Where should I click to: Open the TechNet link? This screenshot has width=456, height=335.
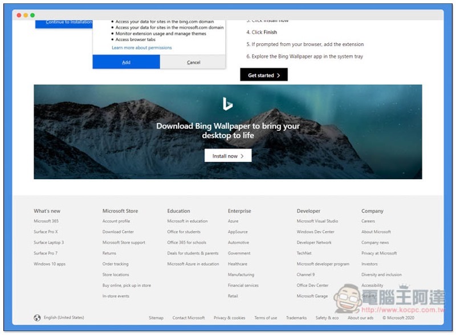[x=304, y=253]
